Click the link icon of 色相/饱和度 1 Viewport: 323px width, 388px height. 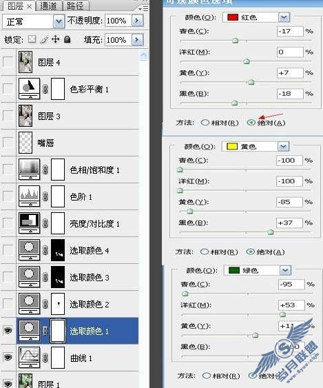(45, 170)
